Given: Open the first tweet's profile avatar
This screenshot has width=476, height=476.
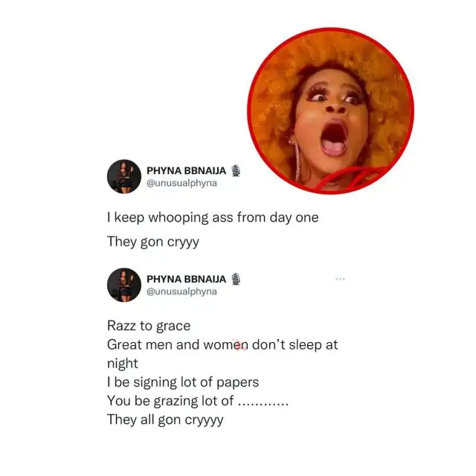Looking at the screenshot, I should [124, 176].
